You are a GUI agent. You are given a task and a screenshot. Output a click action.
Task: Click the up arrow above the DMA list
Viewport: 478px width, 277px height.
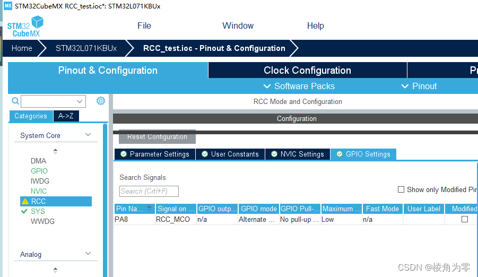pos(55,151)
